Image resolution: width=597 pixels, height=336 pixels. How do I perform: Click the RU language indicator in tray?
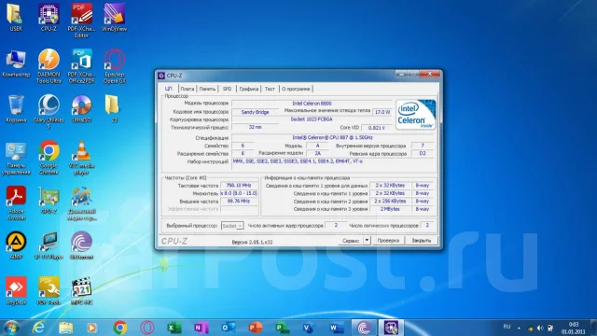[507, 327]
